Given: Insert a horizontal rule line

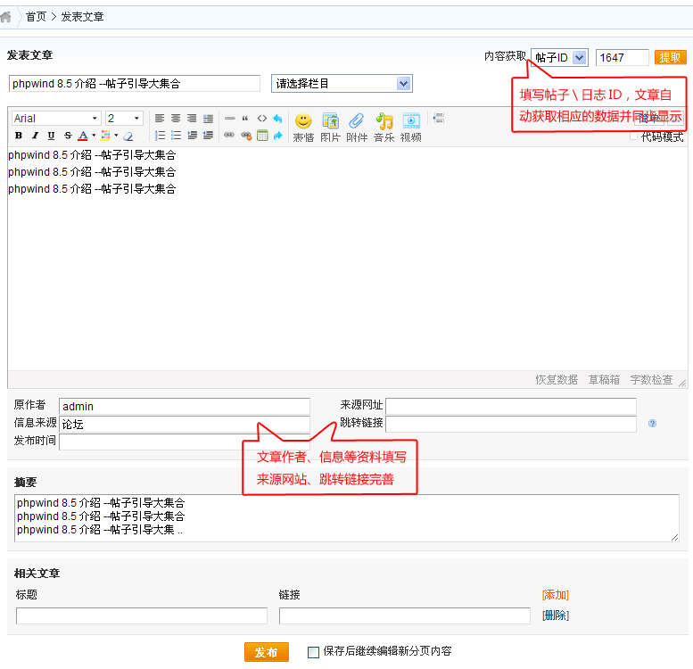Looking at the screenshot, I should pos(230,119).
